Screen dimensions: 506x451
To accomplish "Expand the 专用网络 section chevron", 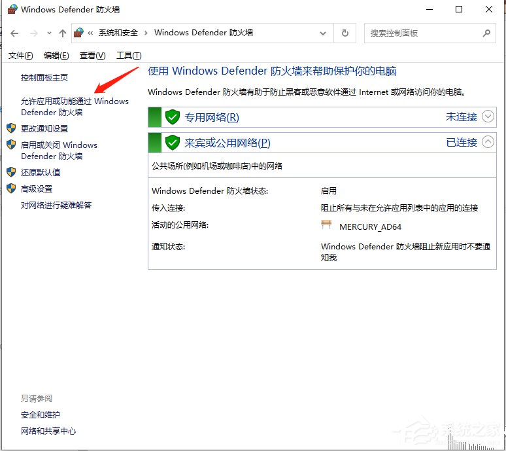I will pyautogui.click(x=488, y=117).
